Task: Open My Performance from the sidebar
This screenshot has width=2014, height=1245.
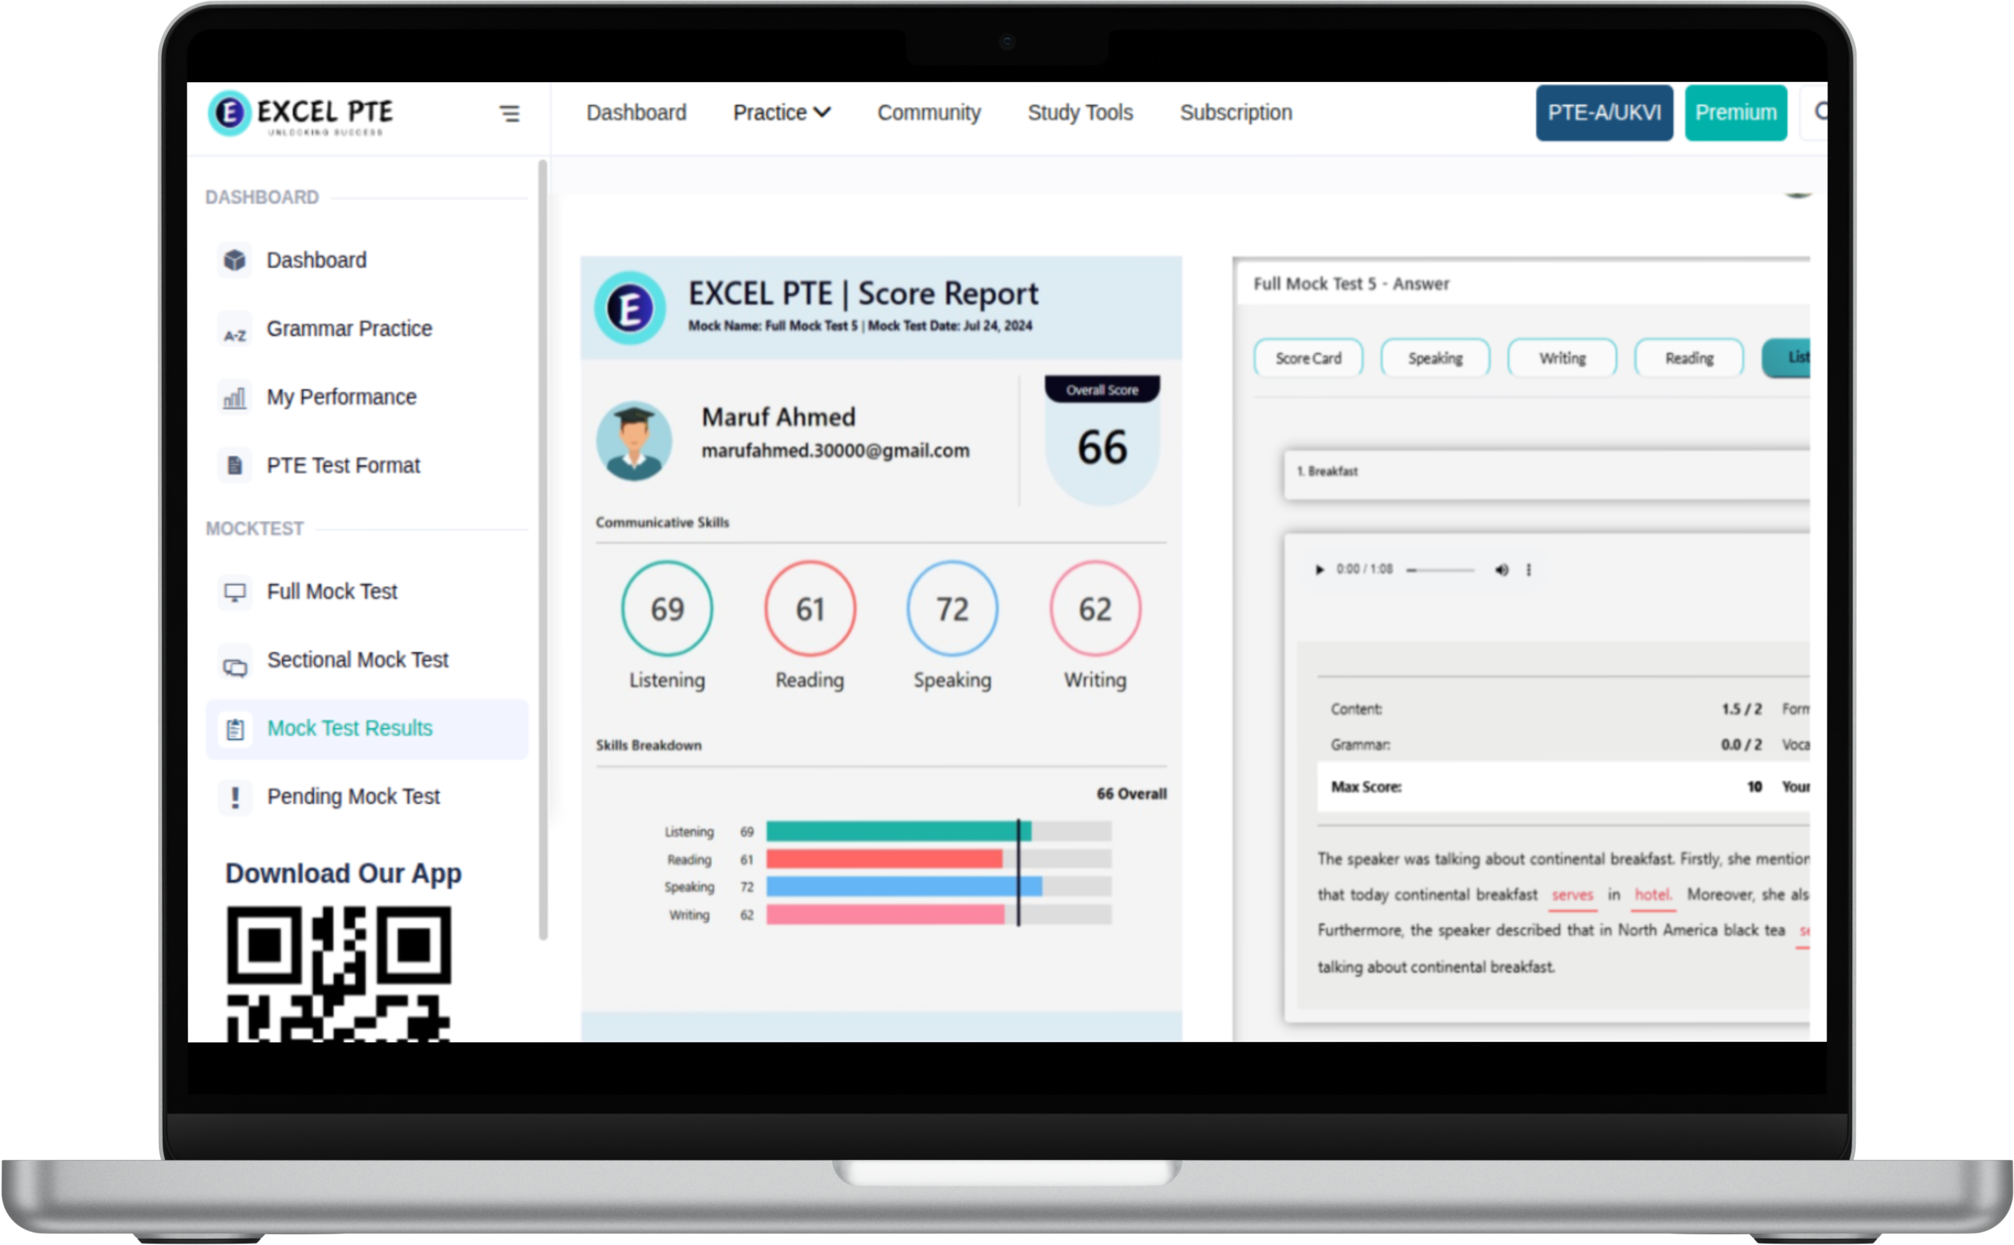Action: tap(341, 398)
